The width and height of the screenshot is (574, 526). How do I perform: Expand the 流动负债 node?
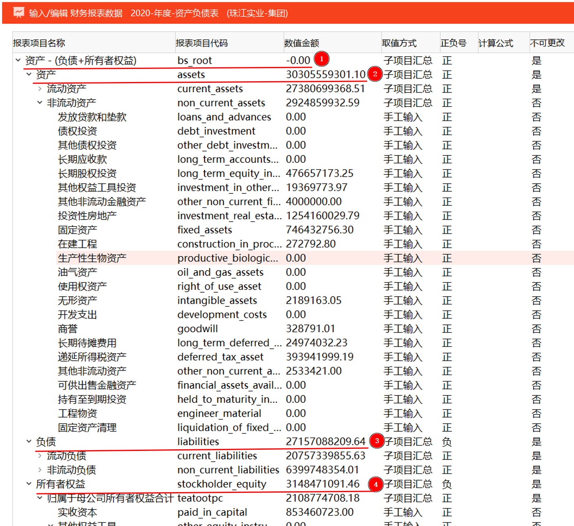pos(40,456)
